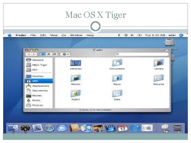Launch iPhoto from the Dock
The height and width of the screenshot is (143, 191).
pyautogui.click(x=98, y=128)
